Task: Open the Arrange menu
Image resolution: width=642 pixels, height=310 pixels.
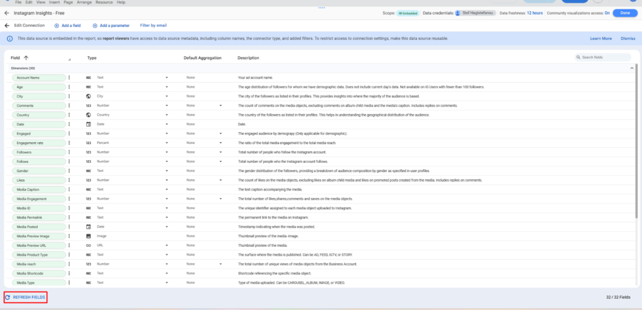Action: [84, 3]
